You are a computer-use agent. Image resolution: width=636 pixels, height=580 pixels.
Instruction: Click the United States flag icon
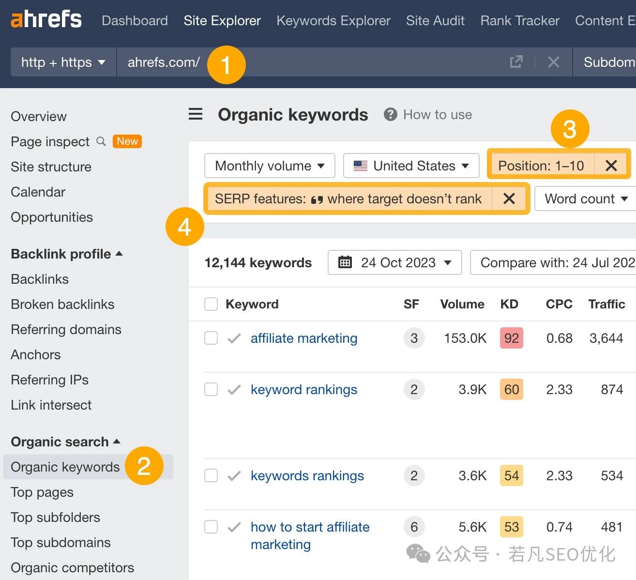361,166
